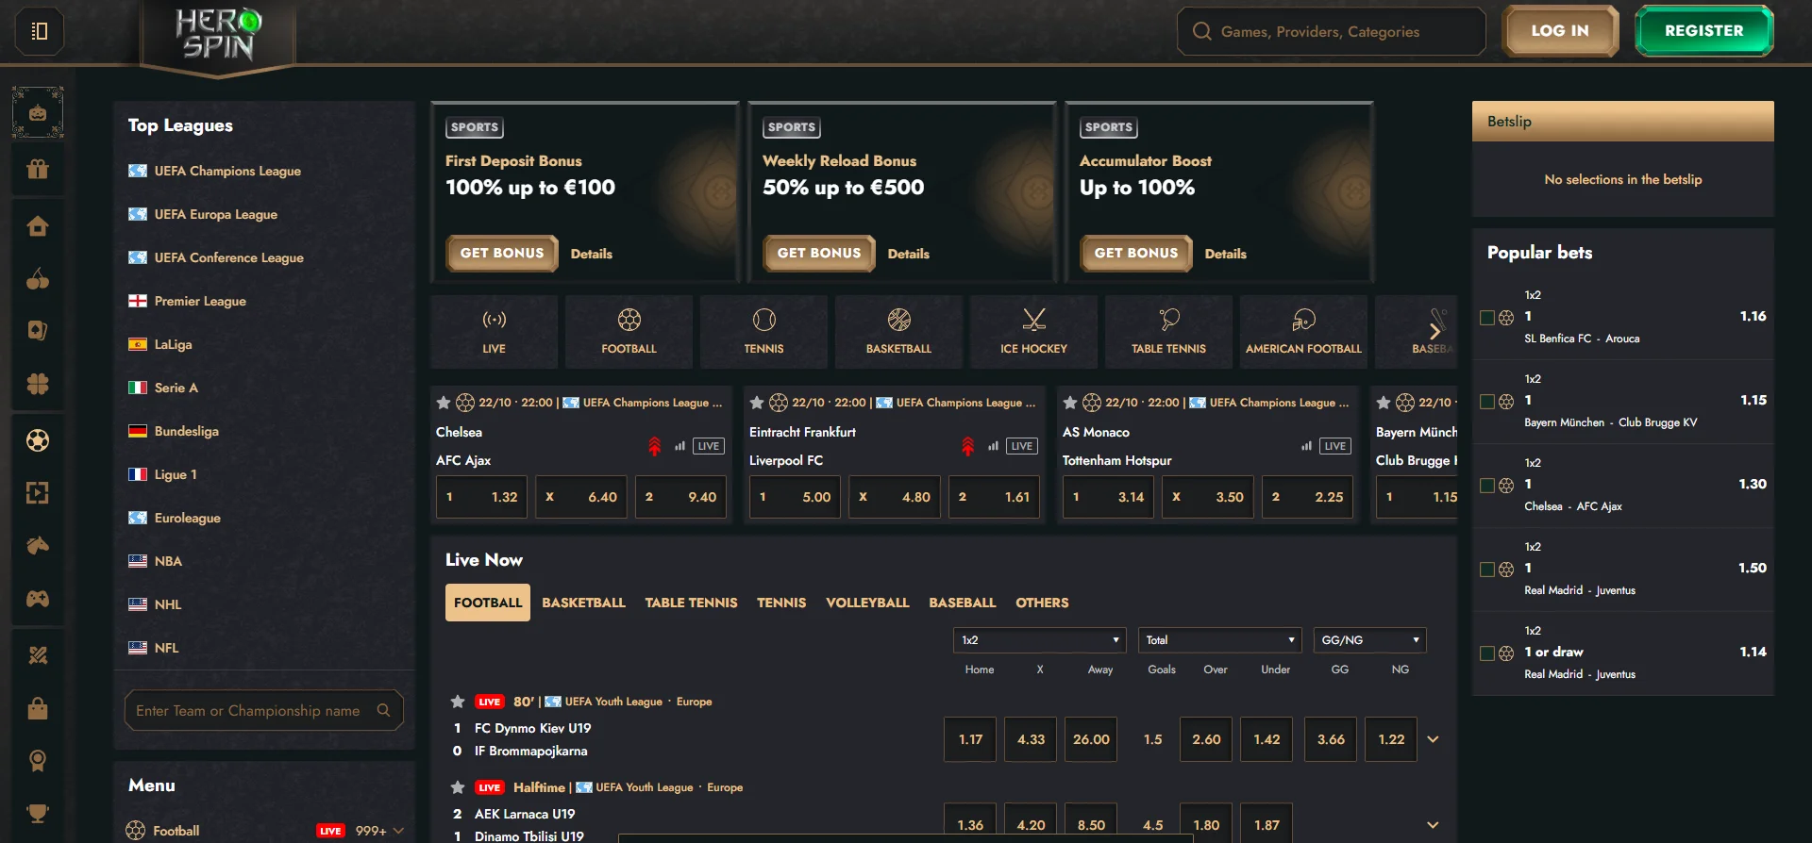The image size is (1812, 843).
Task: Select the ICE HOCKEY sport category tile
Action: tap(1033, 332)
